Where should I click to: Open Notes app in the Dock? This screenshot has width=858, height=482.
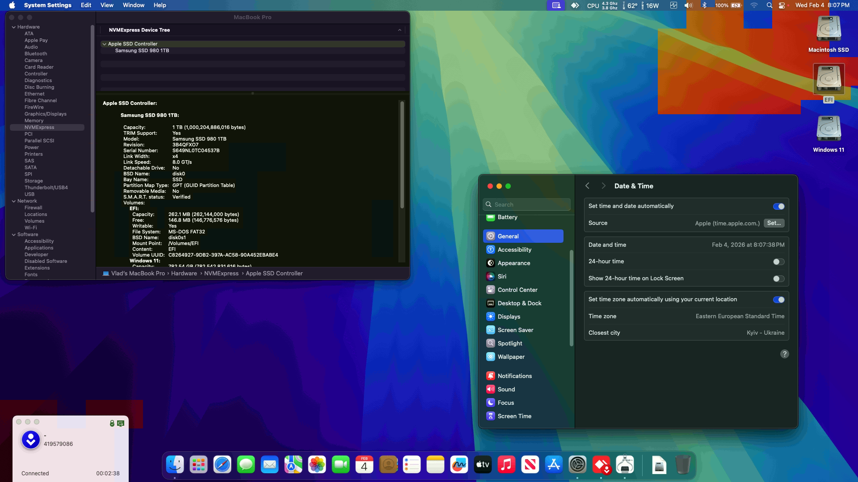[x=435, y=465]
